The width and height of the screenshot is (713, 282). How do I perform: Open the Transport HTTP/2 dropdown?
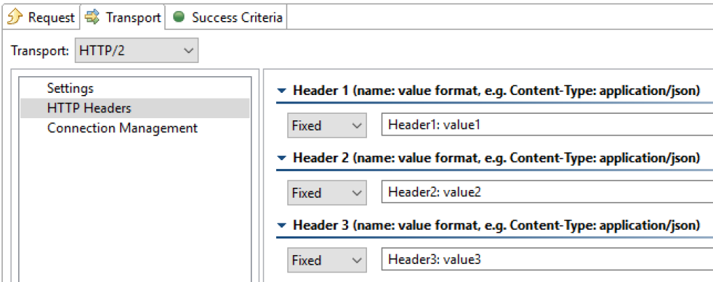pyautogui.click(x=137, y=50)
